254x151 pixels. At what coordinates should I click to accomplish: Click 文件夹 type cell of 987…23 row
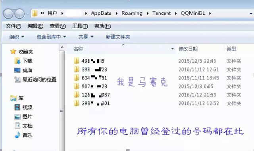pos(234,87)
